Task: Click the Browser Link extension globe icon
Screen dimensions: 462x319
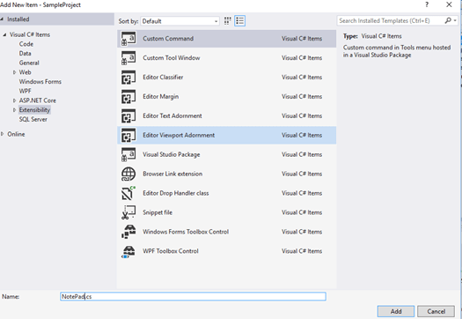Action: pos(128,174)
